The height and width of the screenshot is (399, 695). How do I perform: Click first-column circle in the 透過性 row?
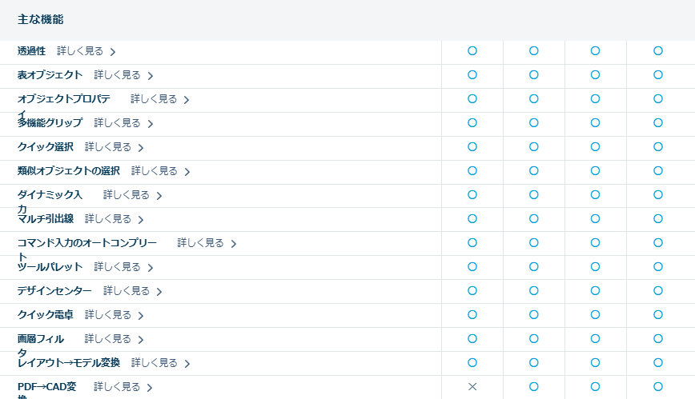coord(472,51)
